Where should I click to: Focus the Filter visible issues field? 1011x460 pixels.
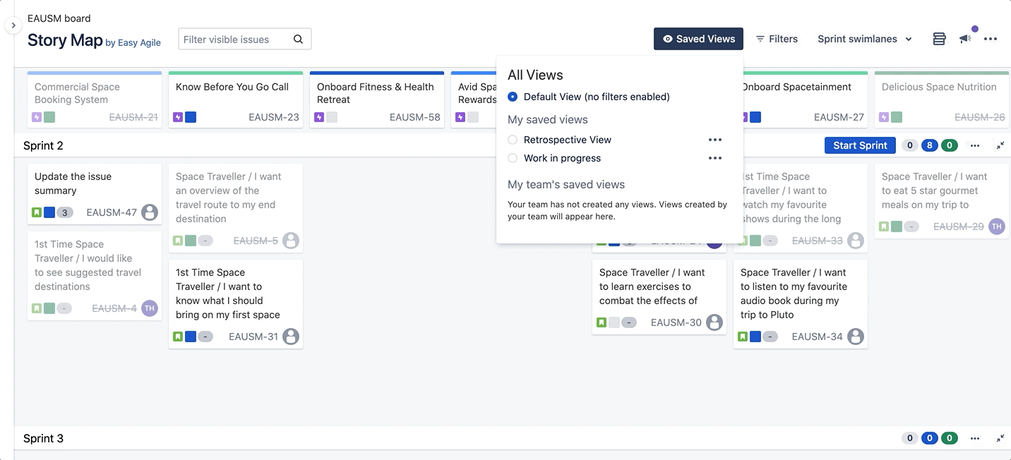pyautogui.click(x=234, y=40)
